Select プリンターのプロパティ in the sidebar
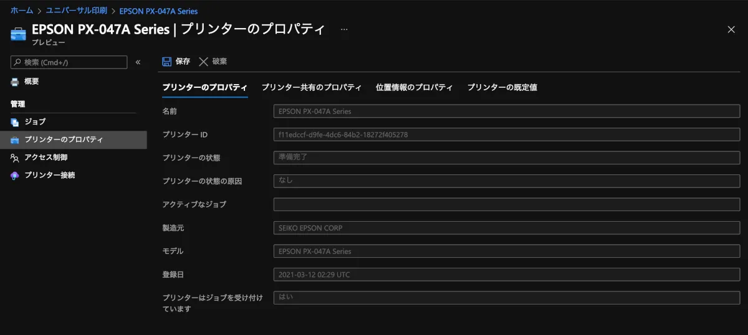 (74, 140)
